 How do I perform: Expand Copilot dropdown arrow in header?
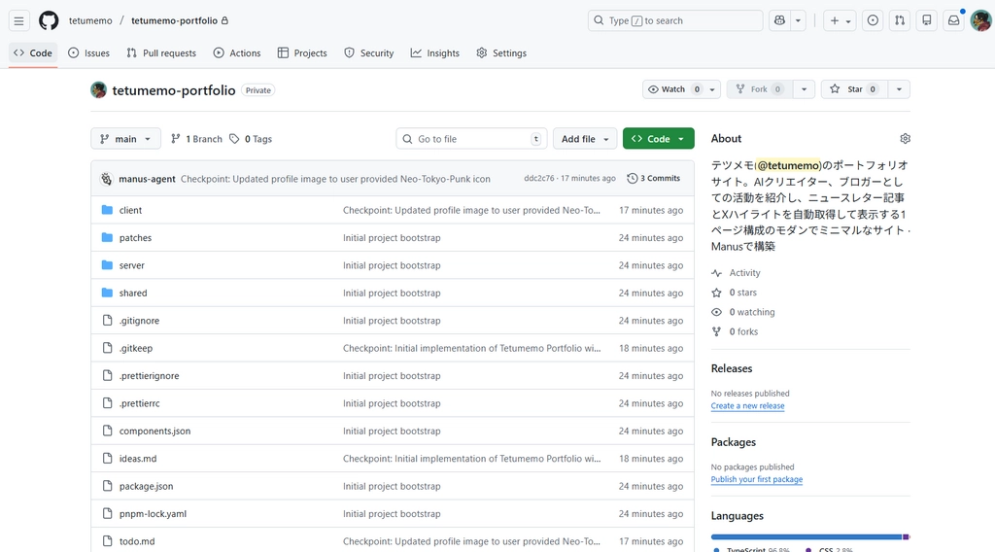[799, 21]
